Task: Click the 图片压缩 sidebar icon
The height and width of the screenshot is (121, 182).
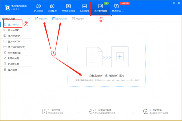Action: point(5,69)
